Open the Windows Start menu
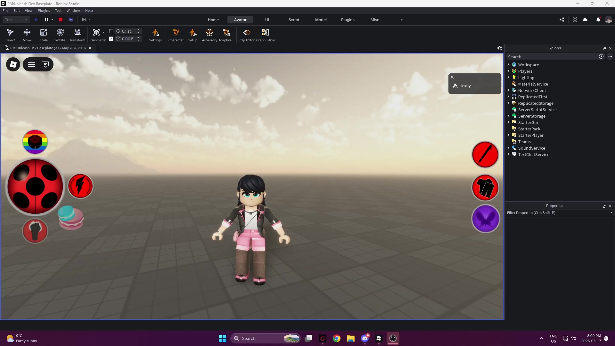 [222, 338]
